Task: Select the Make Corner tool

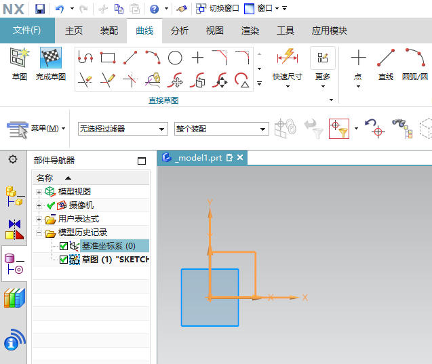Action: [130, 80]
